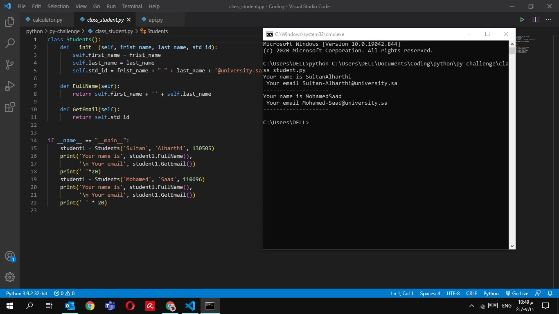This screenshot has width=559, height=314.
Task: Open Source Control view
Action: [x=10, y=65]
